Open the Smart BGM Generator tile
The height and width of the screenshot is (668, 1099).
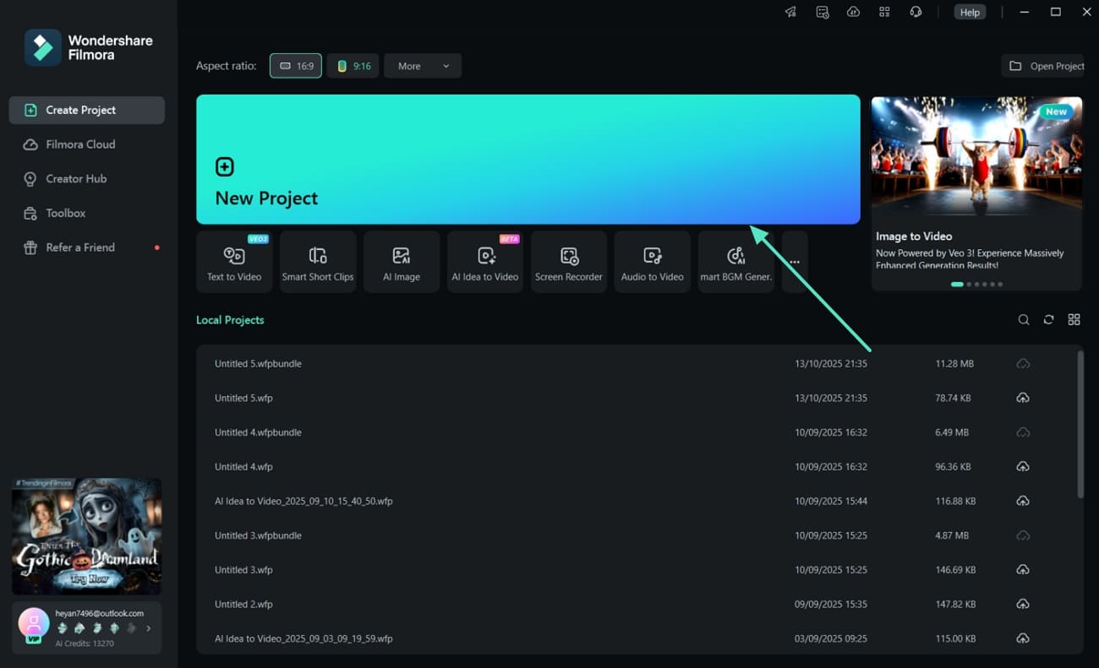tap(736, 262)
